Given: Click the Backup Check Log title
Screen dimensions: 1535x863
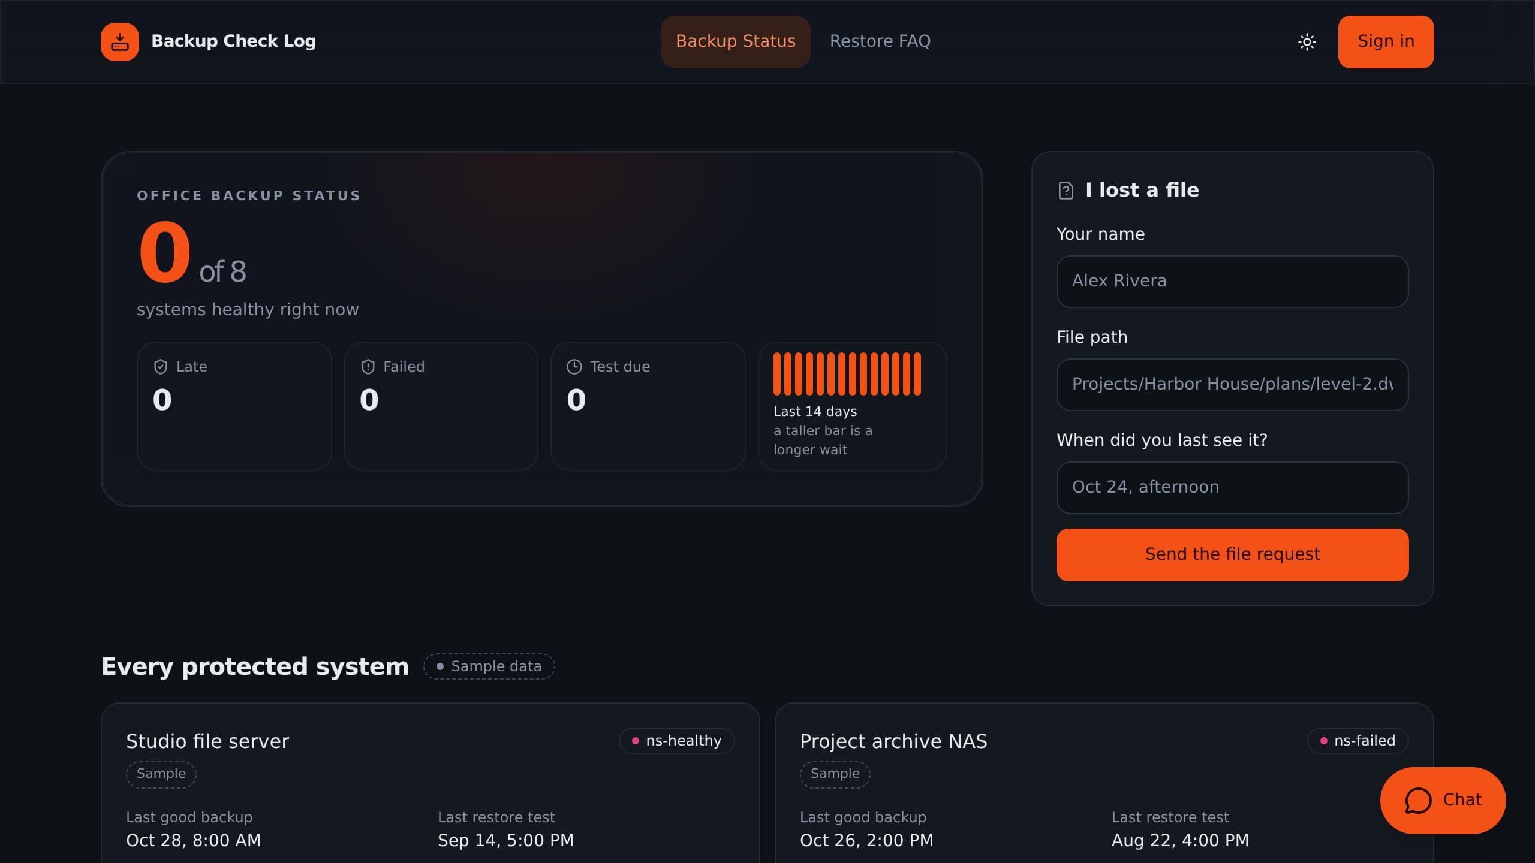Looking at the screenshot, I should (234, 41).
